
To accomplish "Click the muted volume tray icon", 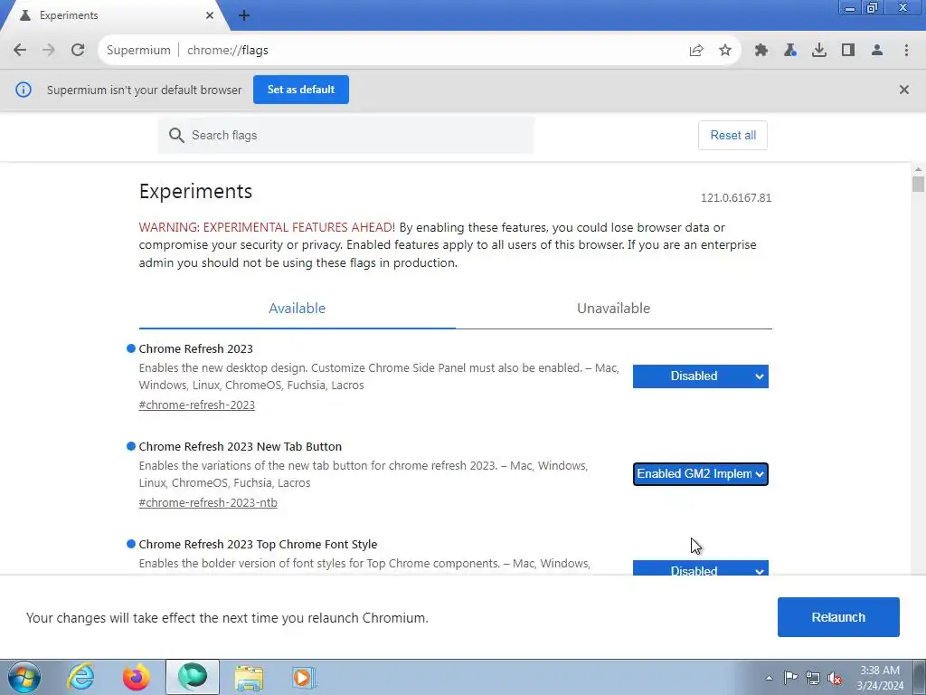I will pyautogui.click(x=835, y=678).
